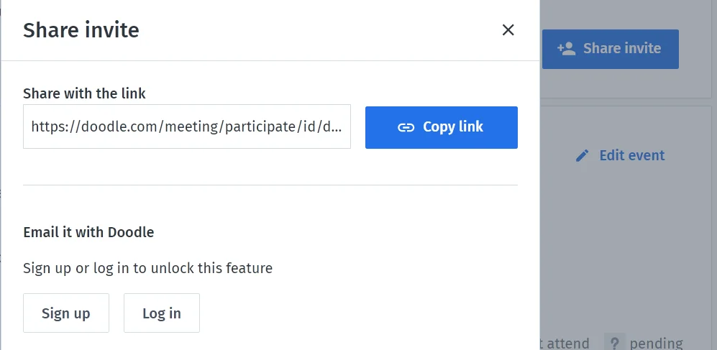Click the pending legend label
The height and width of the screenshot is (350, 717).
656,343
